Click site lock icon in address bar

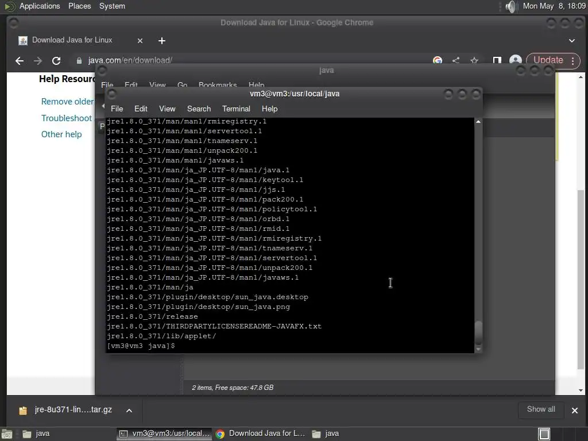tap(79, 60)
